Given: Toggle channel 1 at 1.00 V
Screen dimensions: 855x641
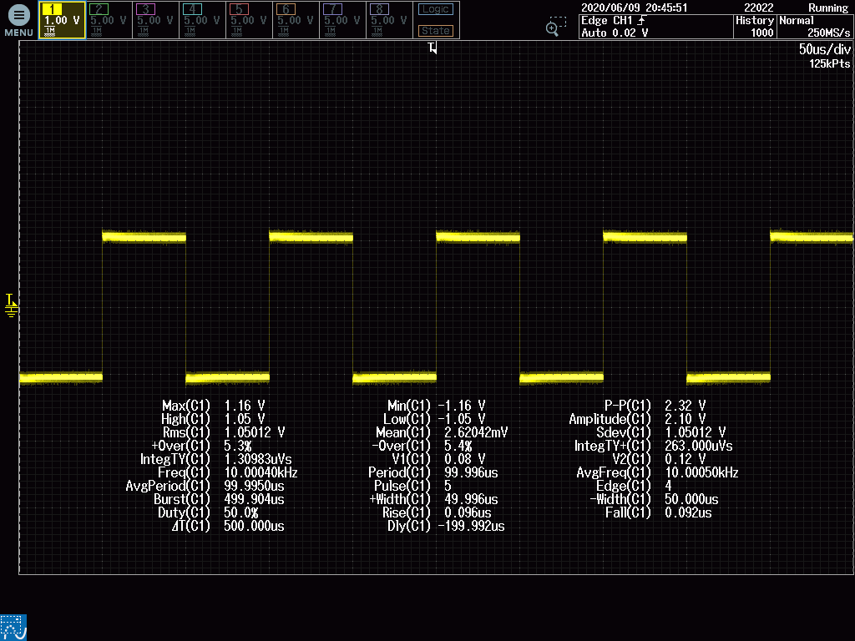Looking at the screenshot, I should pyautogui.click(x=62, y=20).
